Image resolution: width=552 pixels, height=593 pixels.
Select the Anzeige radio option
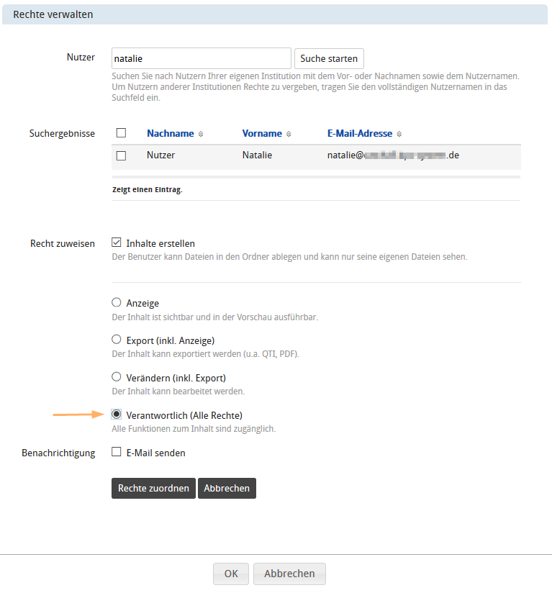coord(117,303)
